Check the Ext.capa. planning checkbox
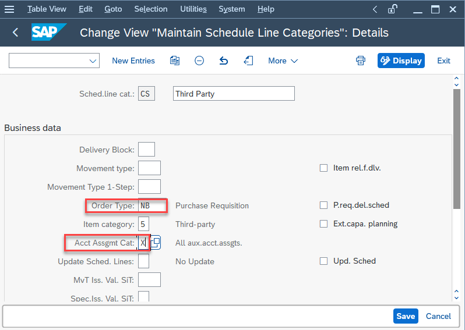Viewport: 465px width, 330px height. (x=323, y=223)
